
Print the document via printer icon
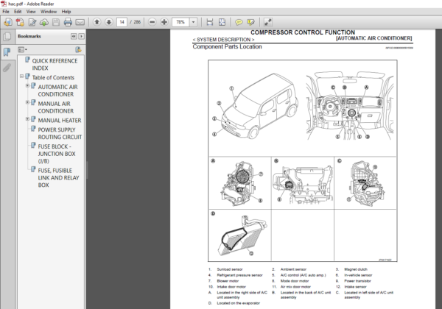(x=68, y=22)
